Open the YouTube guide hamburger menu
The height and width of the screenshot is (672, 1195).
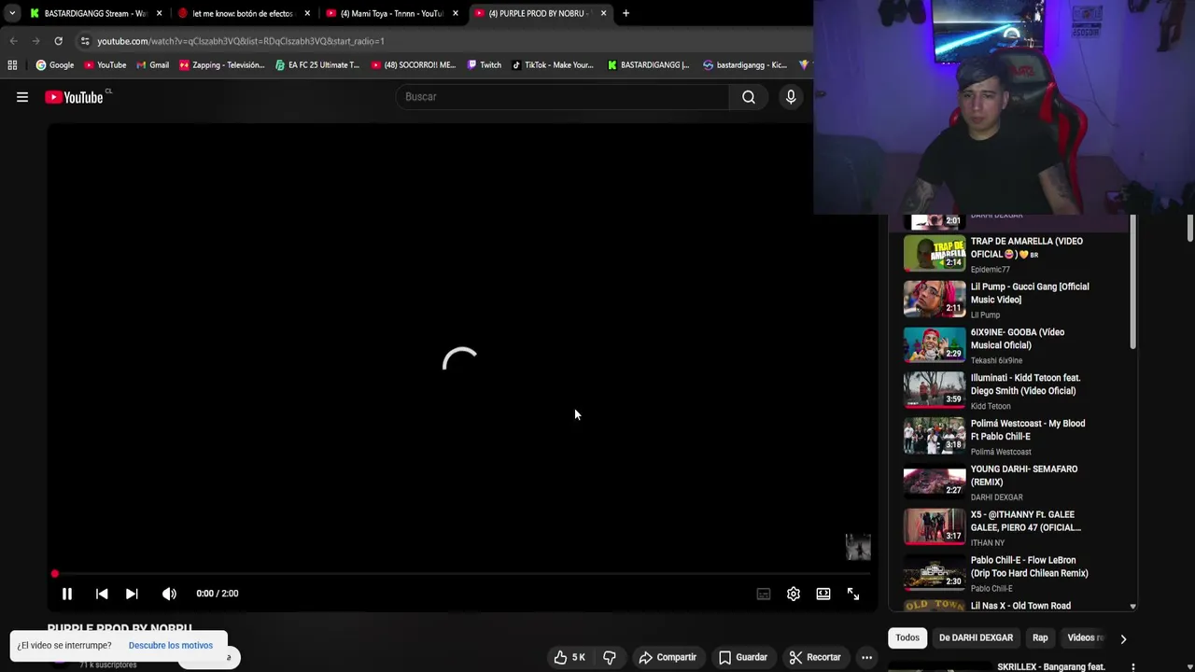(22, 97)
